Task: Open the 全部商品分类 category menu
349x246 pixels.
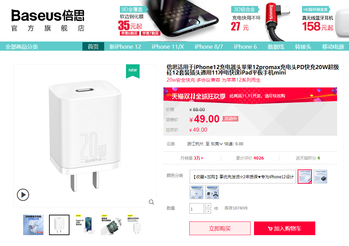Action: pos(22,47)
